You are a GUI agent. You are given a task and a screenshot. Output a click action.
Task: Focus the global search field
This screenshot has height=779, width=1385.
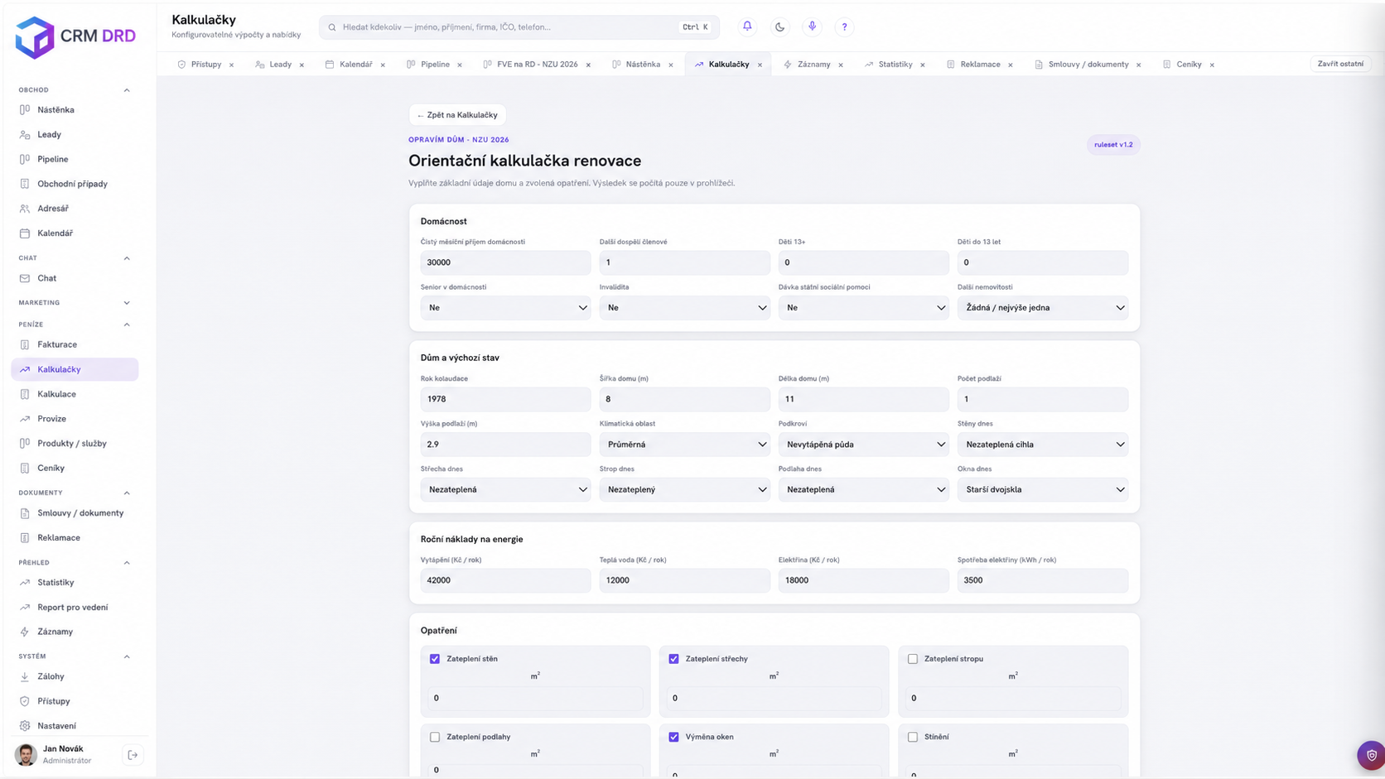(x=519, y=27)
